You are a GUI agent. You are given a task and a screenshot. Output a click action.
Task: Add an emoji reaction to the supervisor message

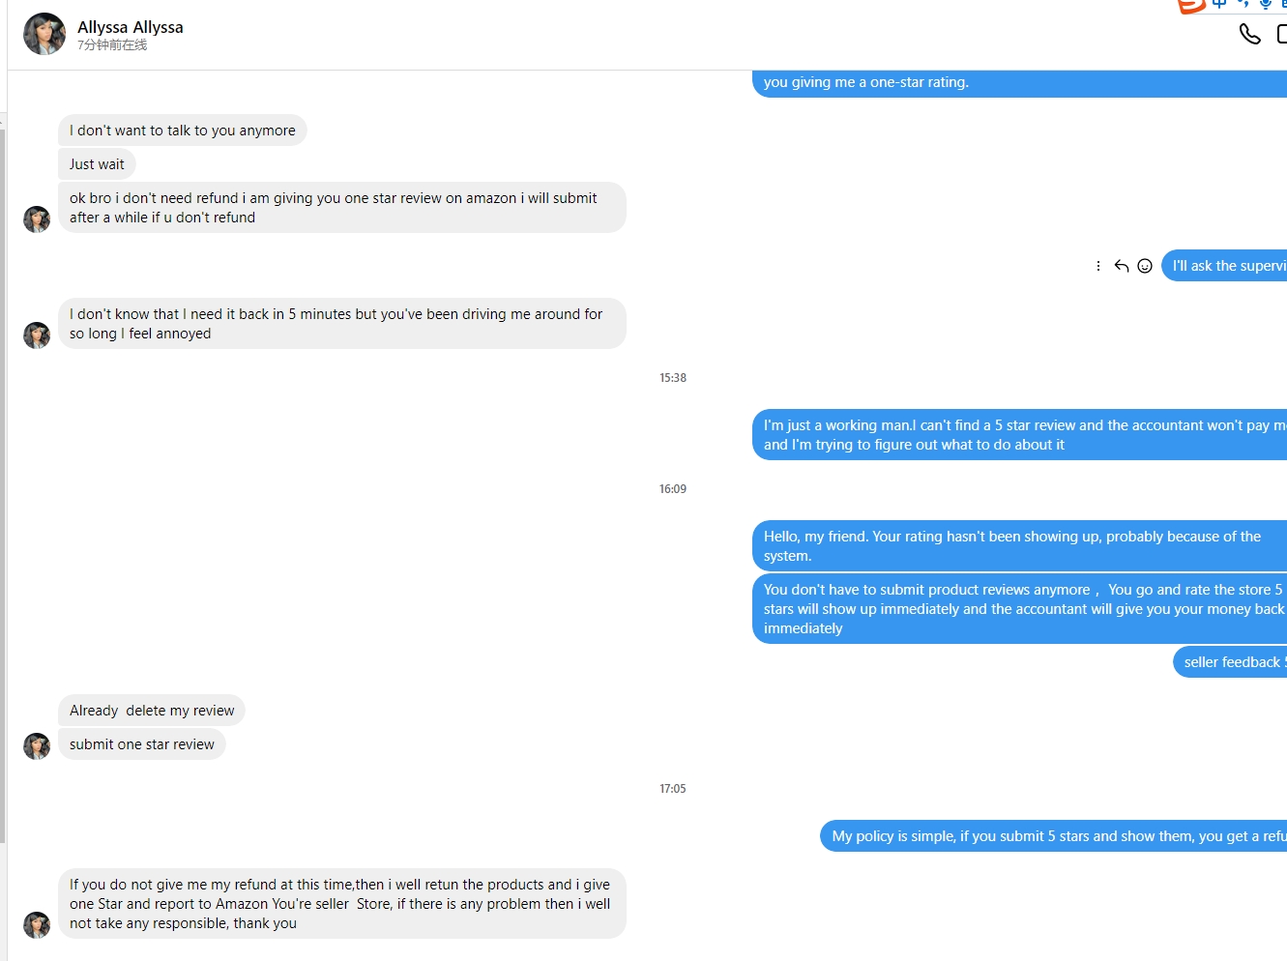coord(1145,266)
